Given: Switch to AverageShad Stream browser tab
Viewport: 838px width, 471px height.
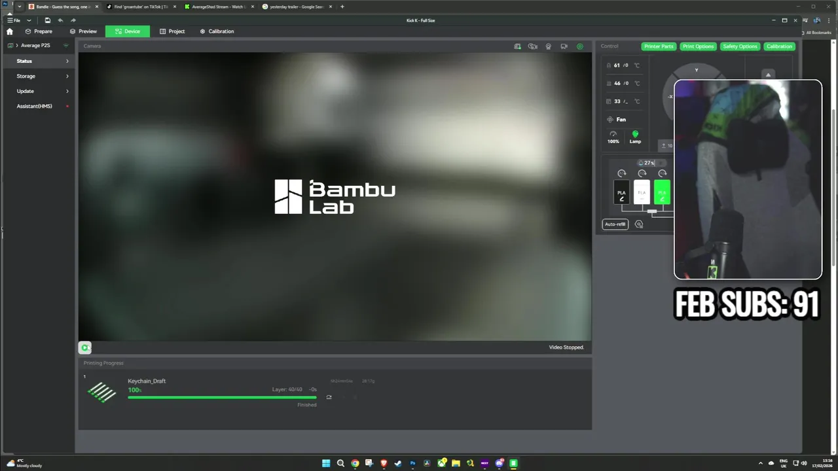Looking at the screenshot, I should tap(219, 7).
